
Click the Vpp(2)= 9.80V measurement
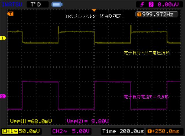point(88,121)
